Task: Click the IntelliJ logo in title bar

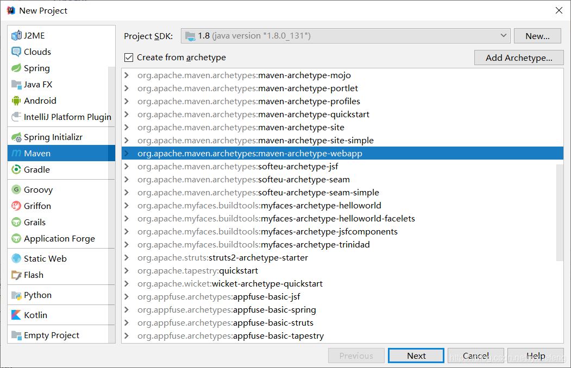Action: tap(11, 10)
